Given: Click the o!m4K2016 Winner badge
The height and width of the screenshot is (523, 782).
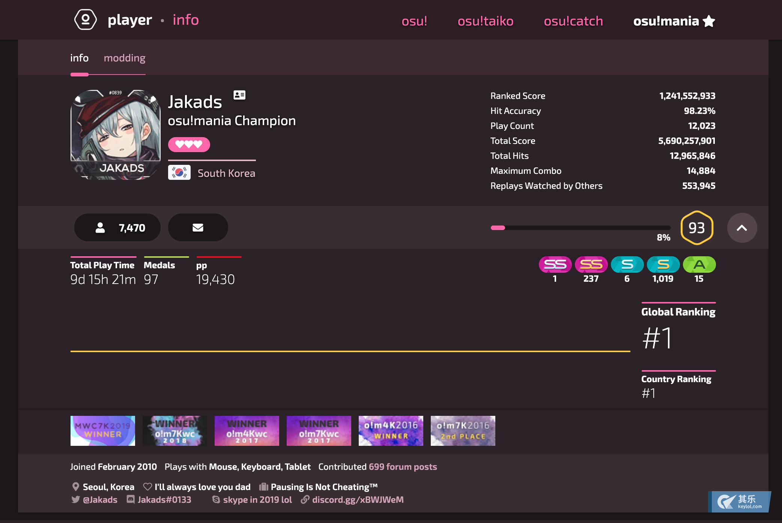Looking at the screenshot, I should [x=391, y=431].
